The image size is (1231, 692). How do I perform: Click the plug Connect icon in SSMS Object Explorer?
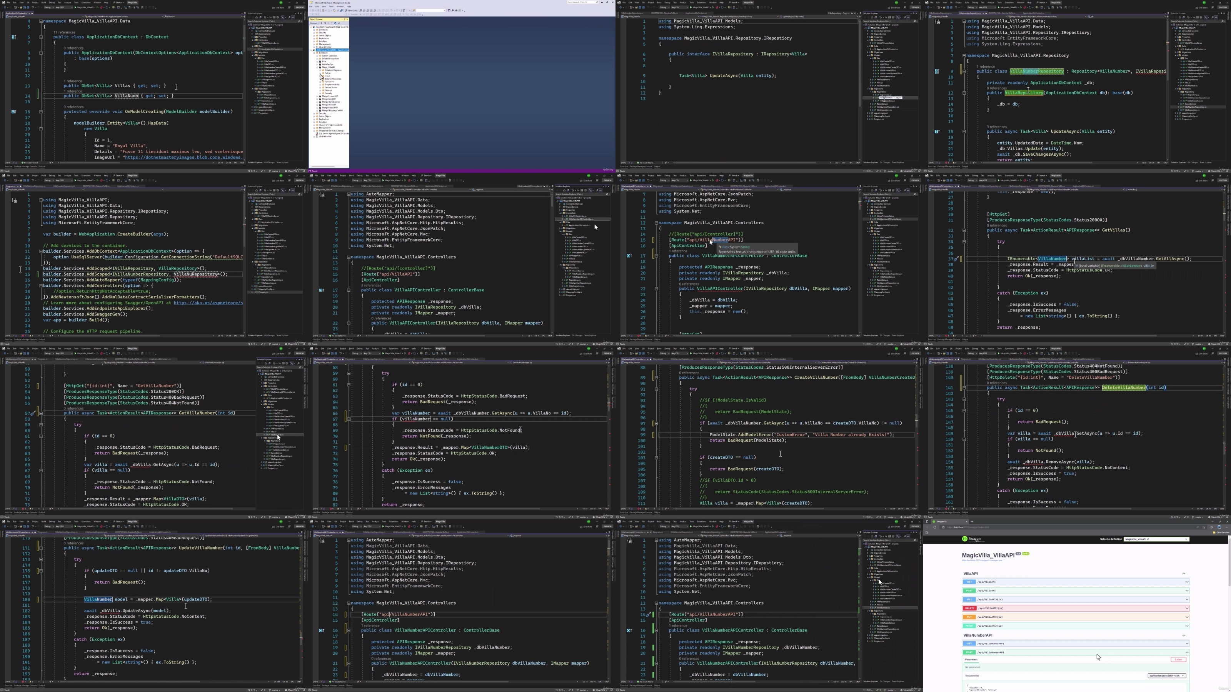point(322,23)
